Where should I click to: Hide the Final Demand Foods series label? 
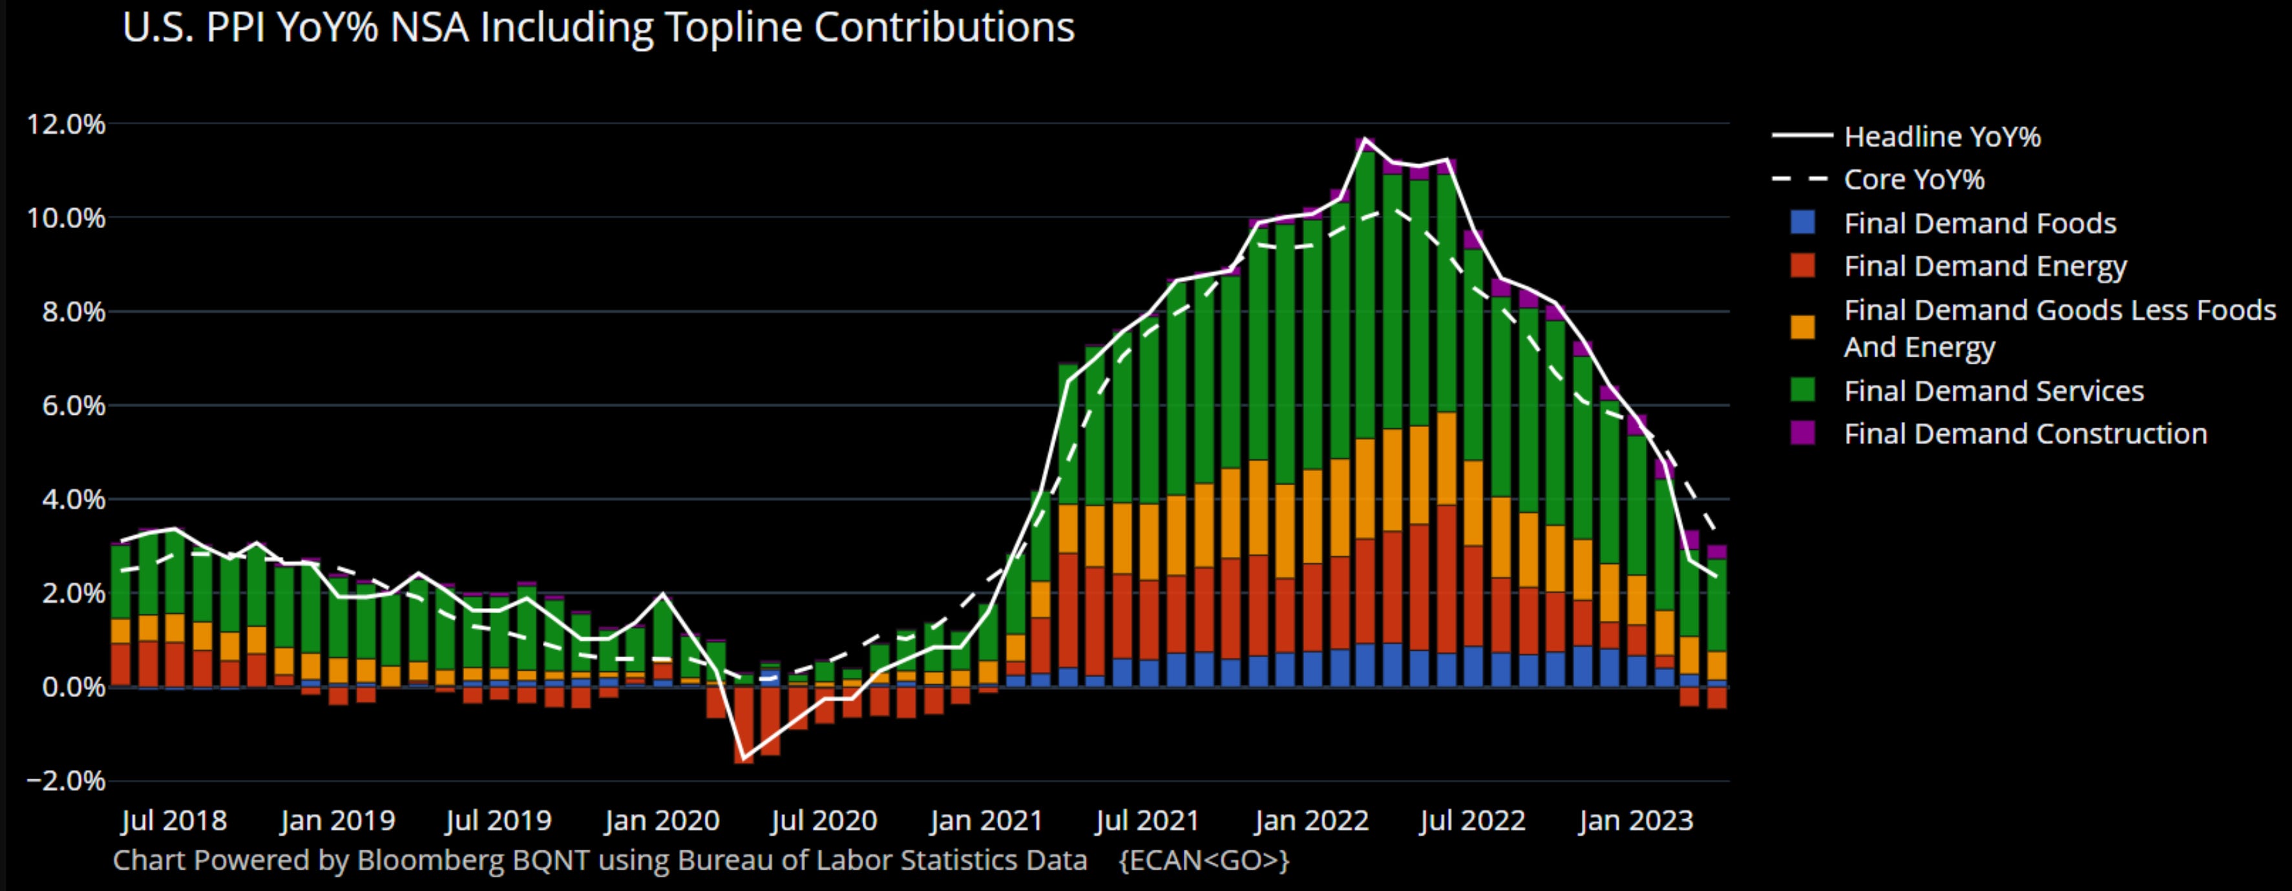[1980, 224]
